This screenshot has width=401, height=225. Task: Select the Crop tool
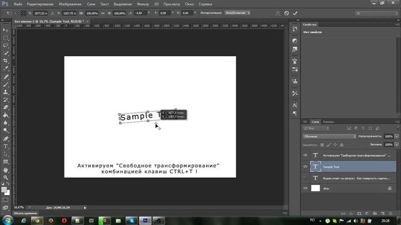pyautogui.click(x=6, y=61)
